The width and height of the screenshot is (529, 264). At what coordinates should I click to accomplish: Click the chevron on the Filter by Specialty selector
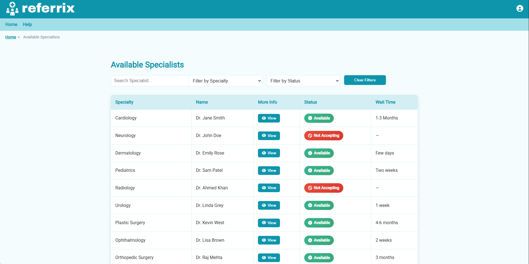[259, 81]
